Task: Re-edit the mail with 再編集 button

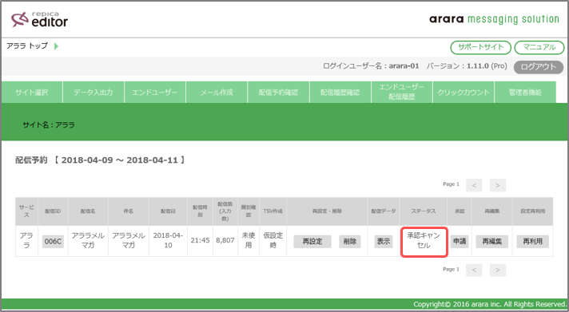Action: (492, 241)
